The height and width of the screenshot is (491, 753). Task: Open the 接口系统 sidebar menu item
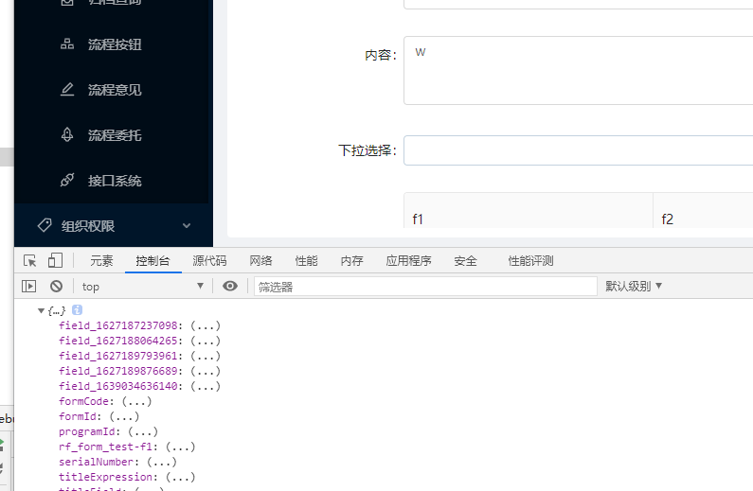pyautogui.click(x=114, y=181)
